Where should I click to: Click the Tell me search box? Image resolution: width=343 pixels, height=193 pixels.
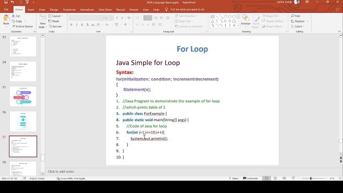click(187, 10)
